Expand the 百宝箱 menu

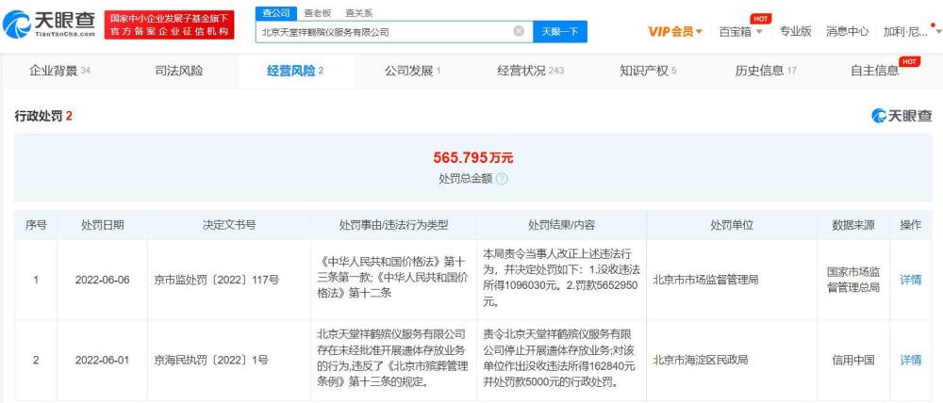[741, 32]
